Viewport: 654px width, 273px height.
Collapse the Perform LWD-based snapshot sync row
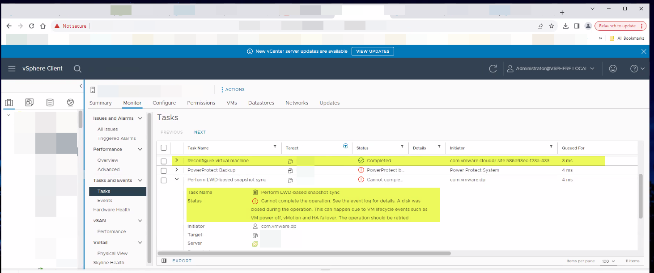pyautogui.click(x=177, y=180)
